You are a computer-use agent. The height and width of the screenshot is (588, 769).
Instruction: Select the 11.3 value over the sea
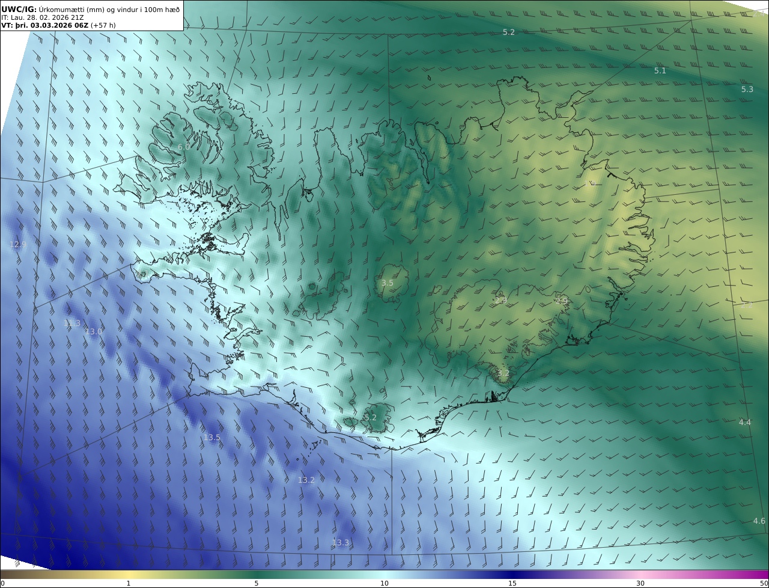click(72, 323)
